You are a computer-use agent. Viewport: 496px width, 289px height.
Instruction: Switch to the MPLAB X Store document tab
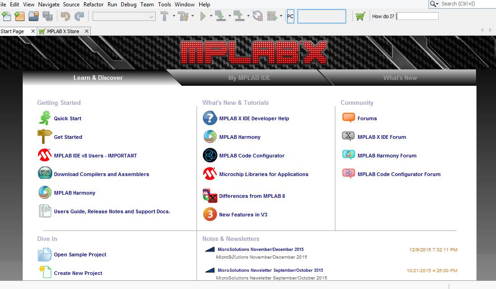pos(63,31)
